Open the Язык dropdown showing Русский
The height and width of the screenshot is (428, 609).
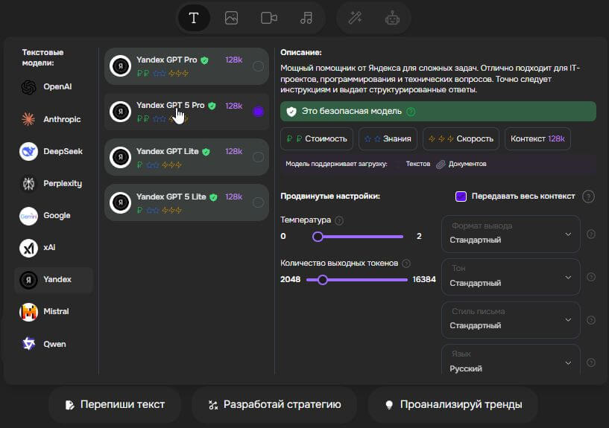[x=511, y=360]
